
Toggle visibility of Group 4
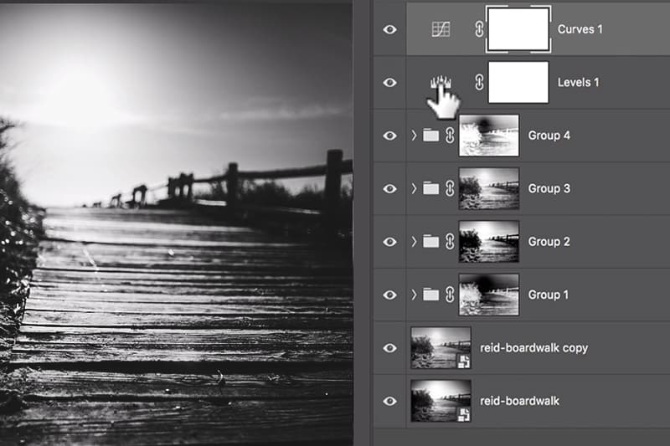click(389, 136)
